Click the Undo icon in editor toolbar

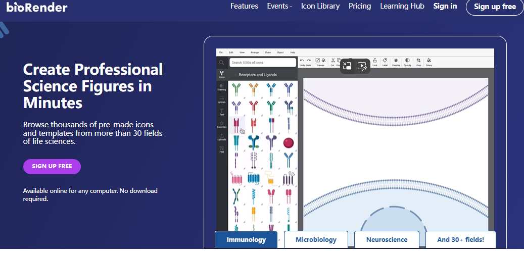[x=302, y=61]
